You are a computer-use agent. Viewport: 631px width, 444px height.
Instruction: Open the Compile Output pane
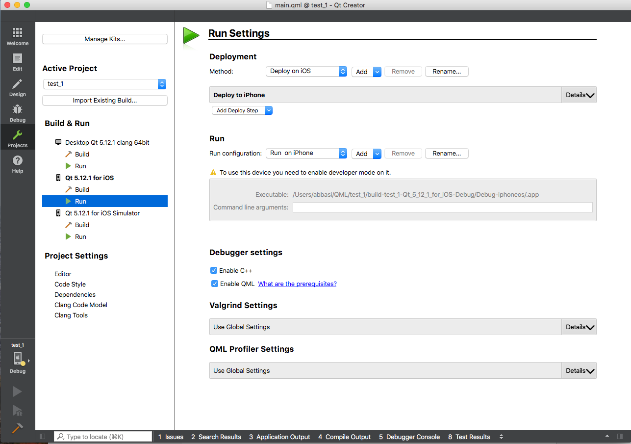click(345, 437)
